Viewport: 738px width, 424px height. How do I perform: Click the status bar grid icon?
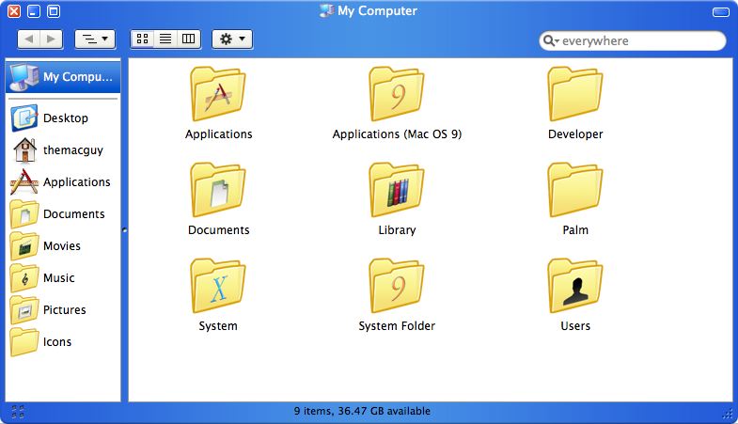18,412
